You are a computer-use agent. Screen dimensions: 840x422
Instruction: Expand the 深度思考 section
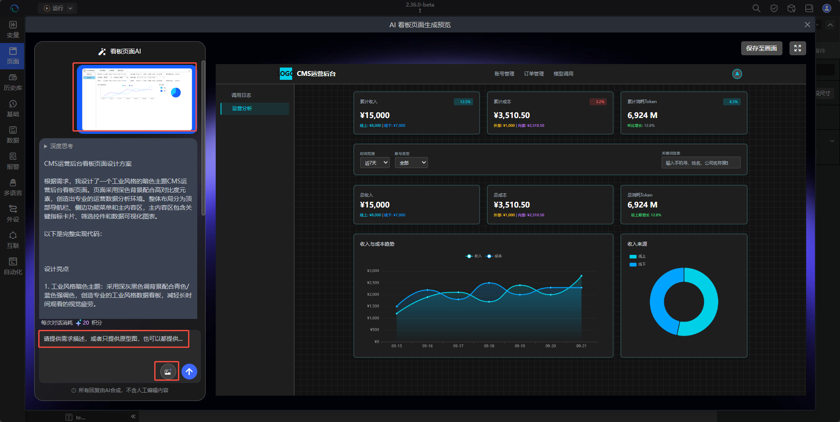[x=59, y=146]
